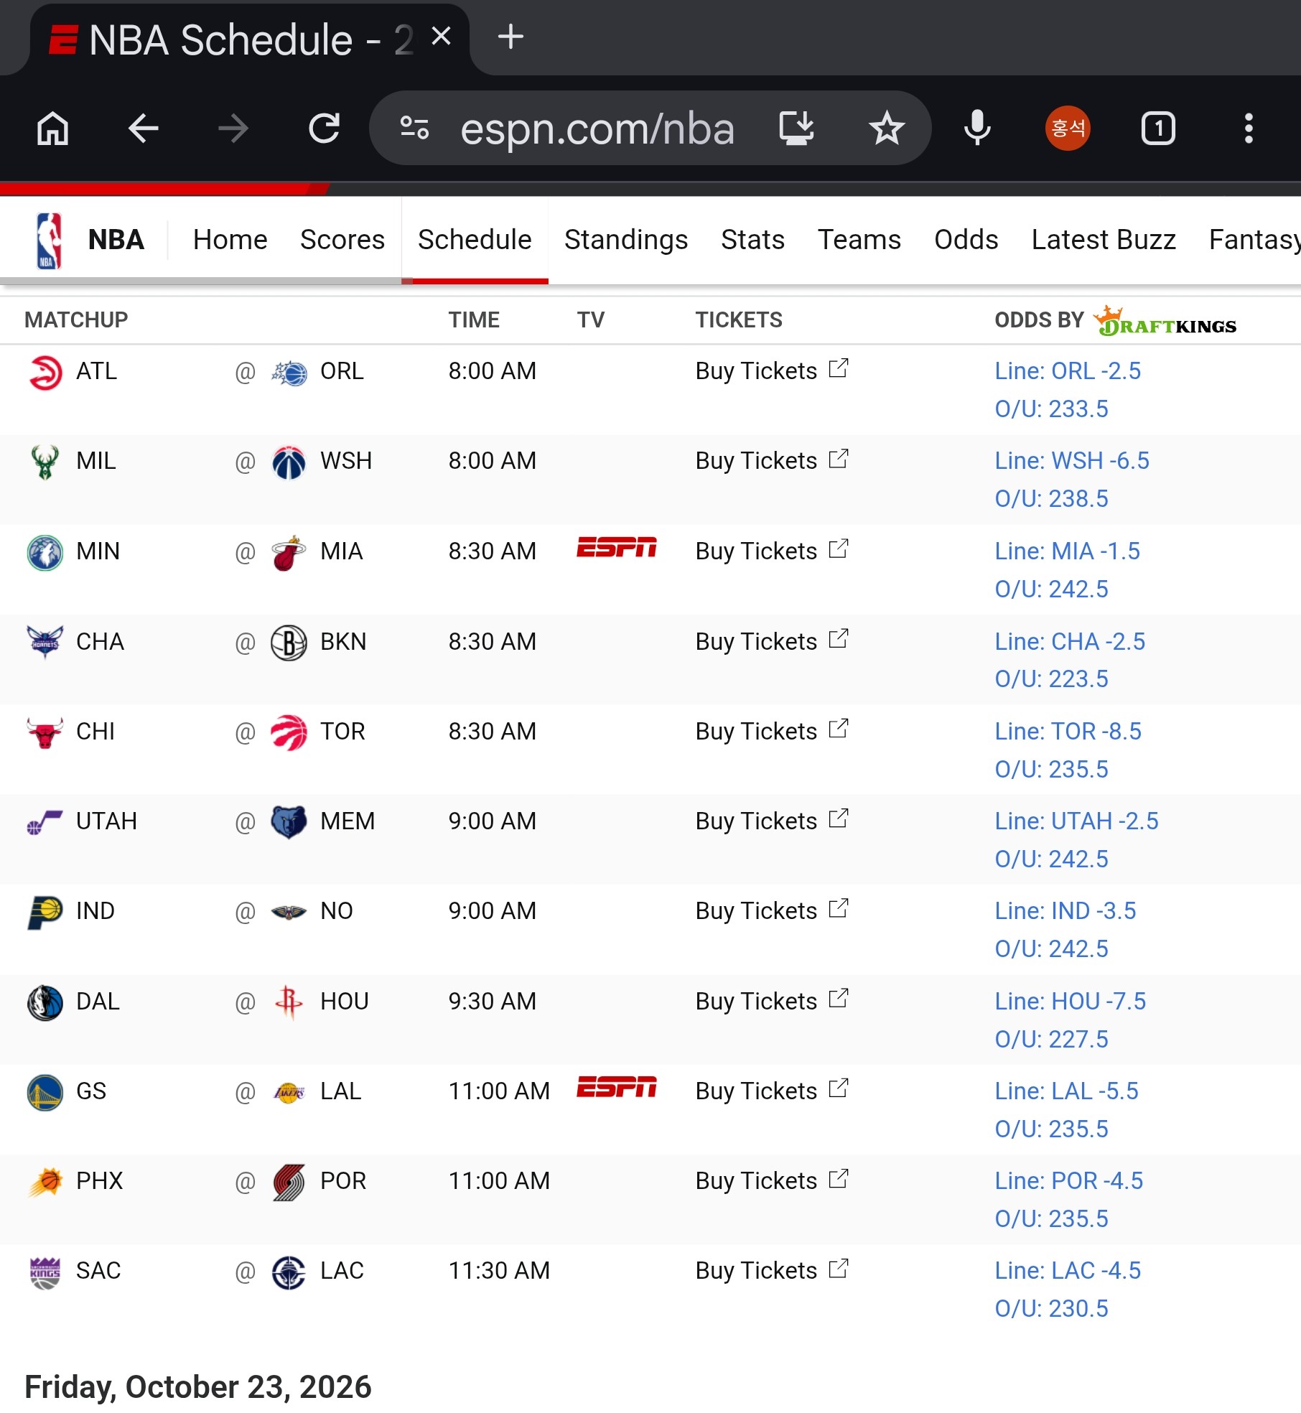Click the Atlanta Hawks logo
Viewport: 1301px width, 1413px height.
coord(45,373)
